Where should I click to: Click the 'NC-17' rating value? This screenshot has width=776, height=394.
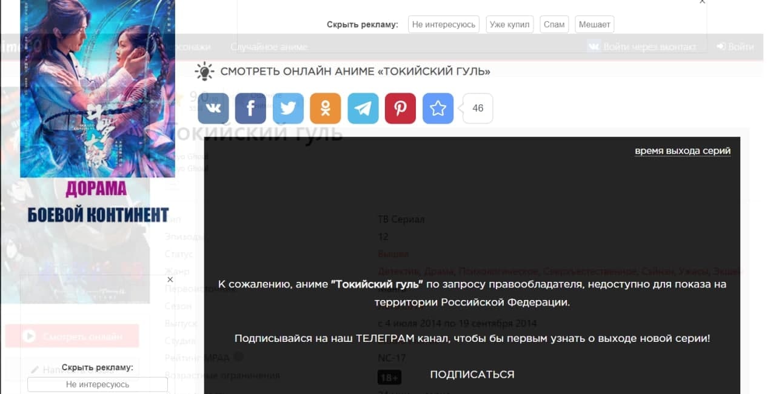[392, 358]
